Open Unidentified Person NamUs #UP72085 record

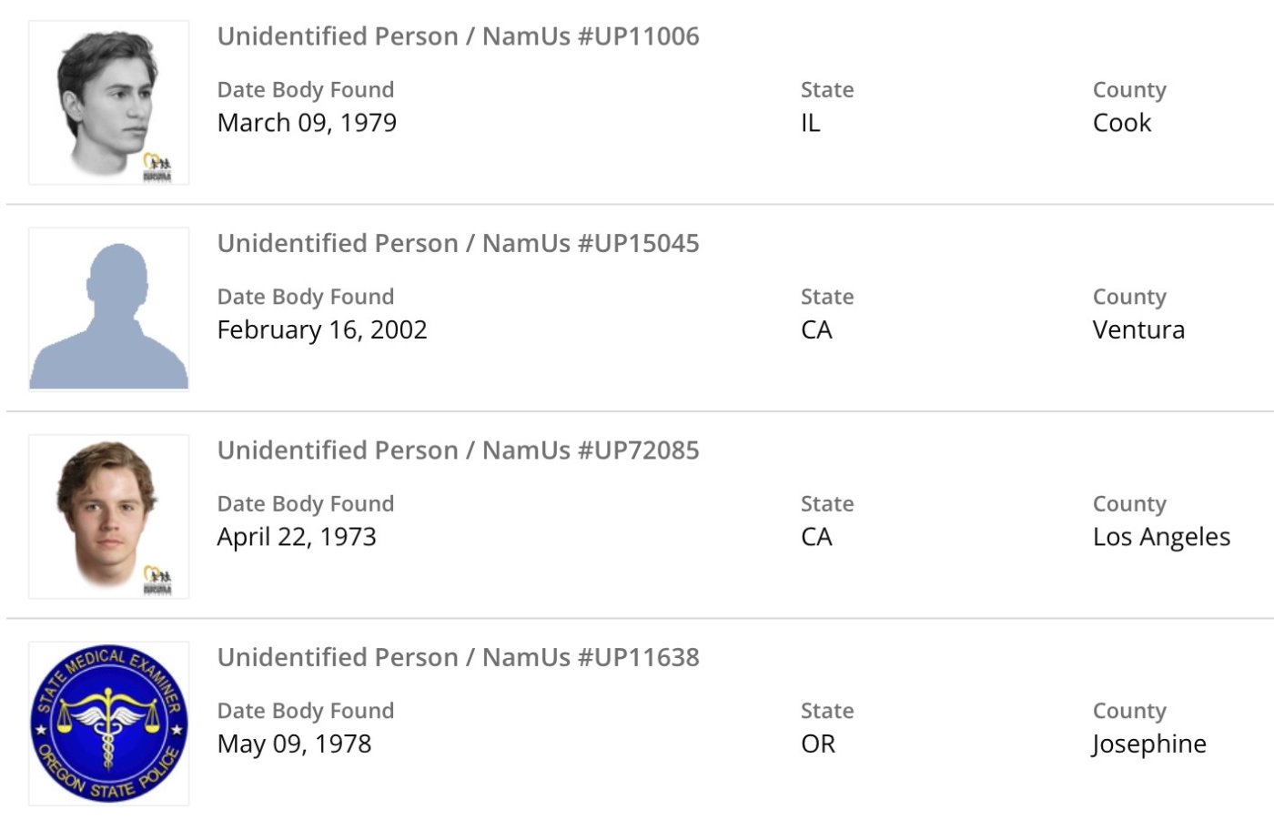pyautogui.click(x=458, y=450)
